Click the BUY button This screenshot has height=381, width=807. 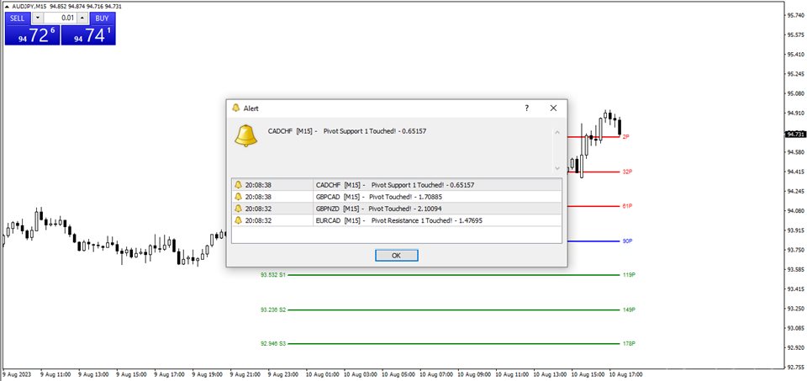(x=102, y=18)
